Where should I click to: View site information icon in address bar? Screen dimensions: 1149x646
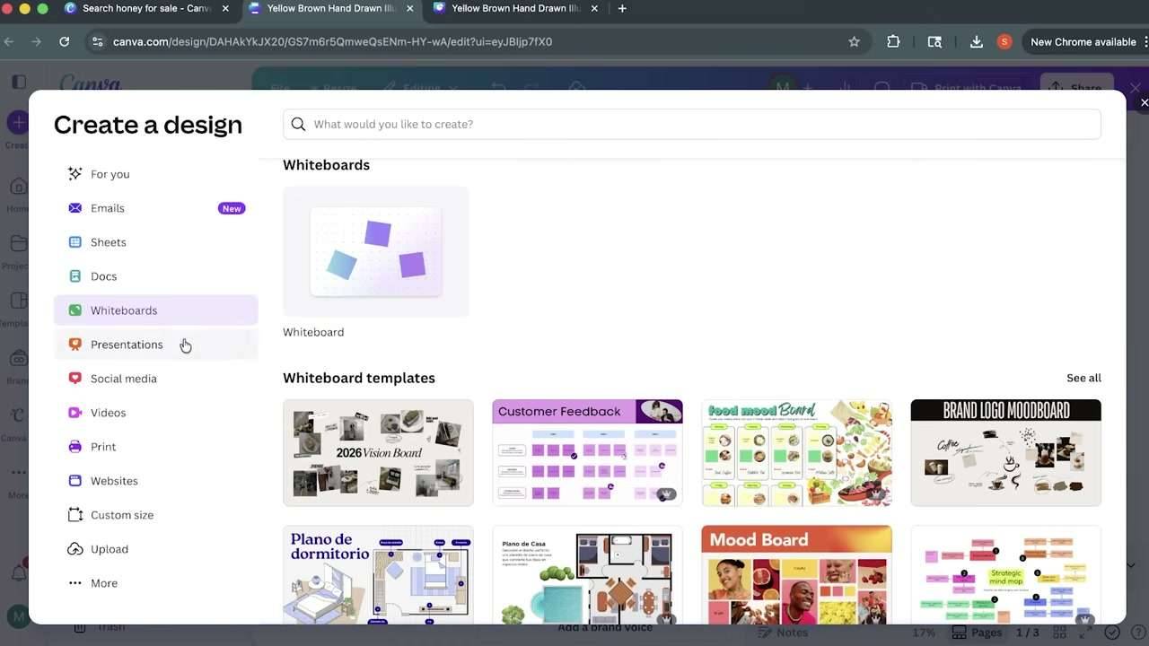(98, 41)
